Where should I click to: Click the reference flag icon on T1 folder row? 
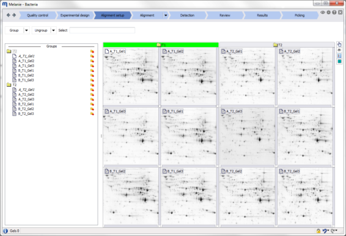click(x=92, y=51)
